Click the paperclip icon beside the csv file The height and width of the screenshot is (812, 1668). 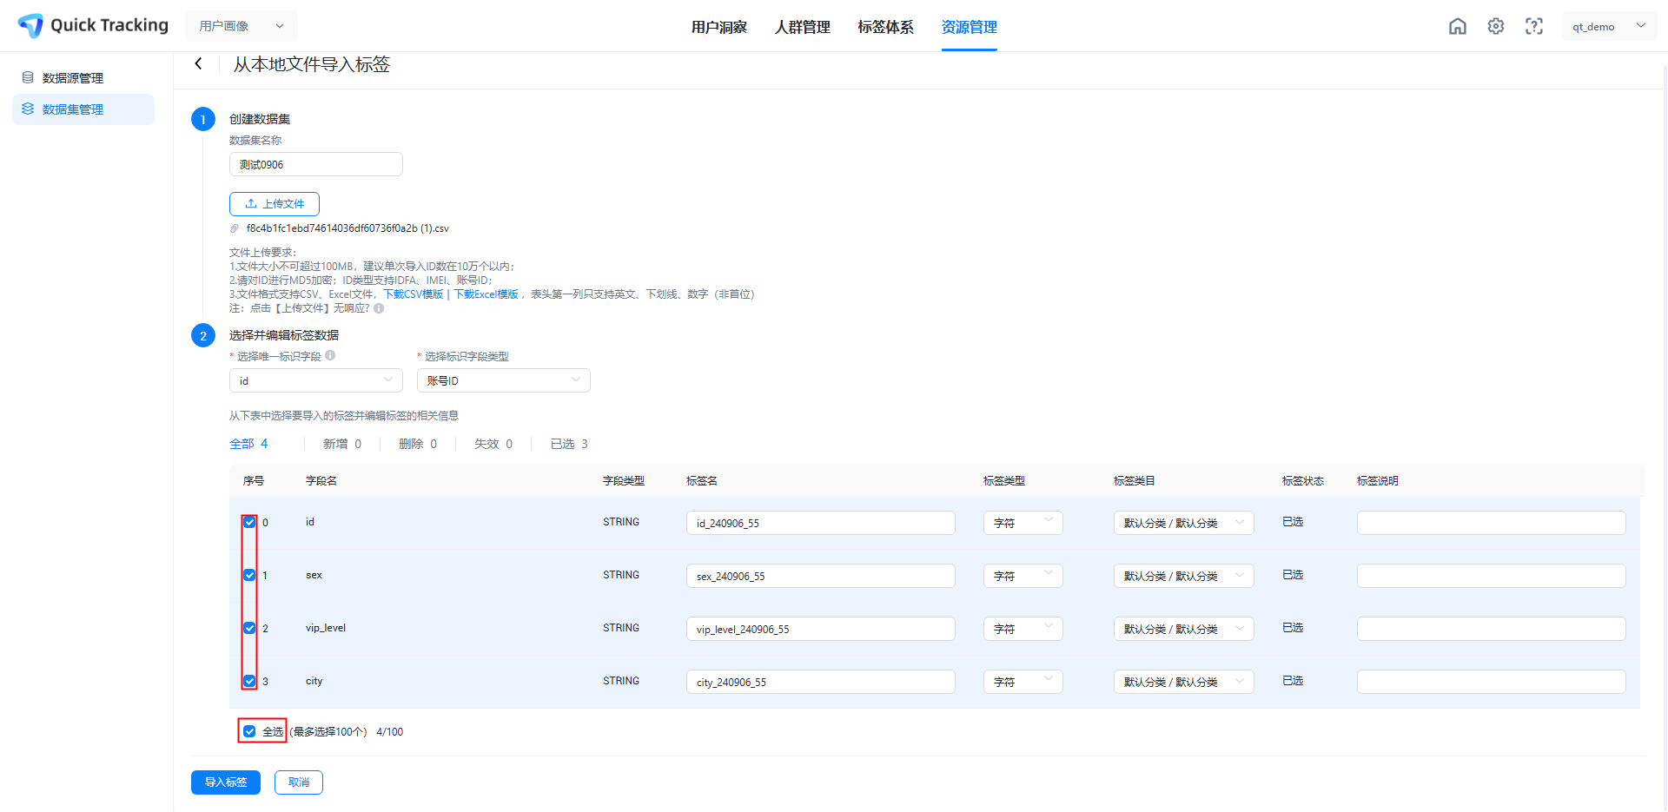[235, 228]
